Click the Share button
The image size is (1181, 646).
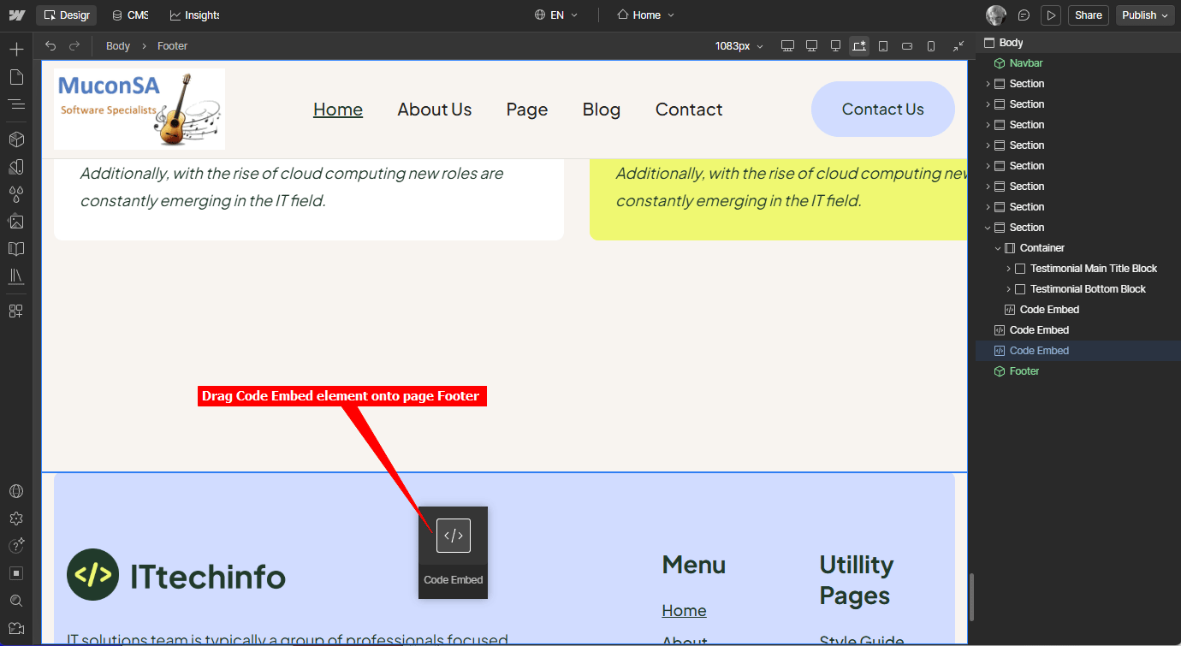pyautogui.click(x=1089, y=15)
